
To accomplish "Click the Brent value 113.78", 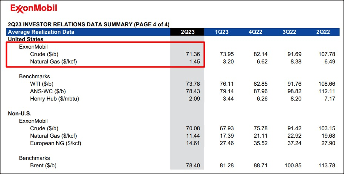I will pos(327,165).
